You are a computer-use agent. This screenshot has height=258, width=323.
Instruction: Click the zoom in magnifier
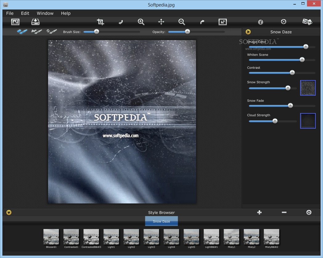(141, 22)
